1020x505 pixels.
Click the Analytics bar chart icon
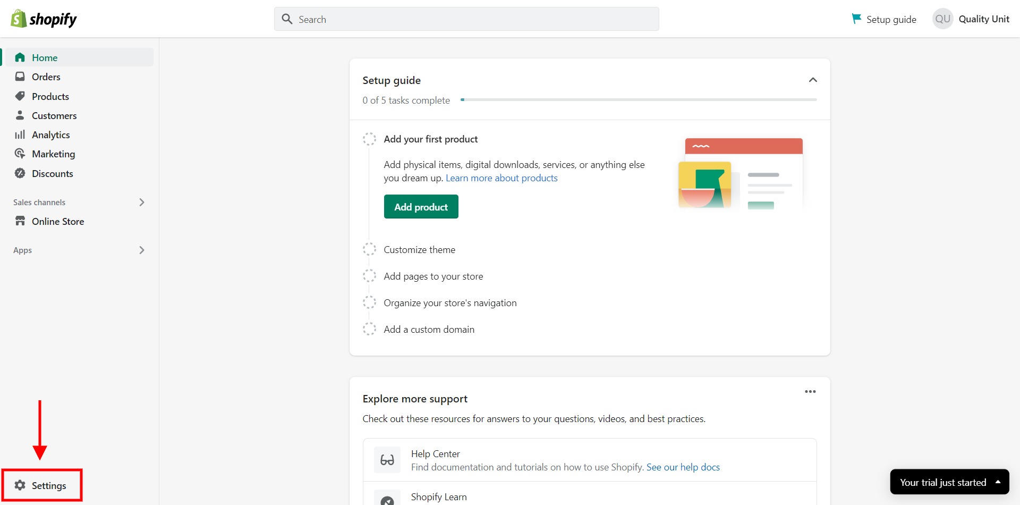20,134
